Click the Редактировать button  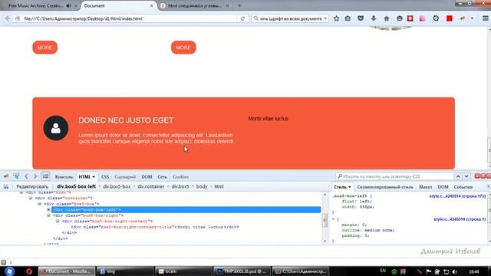pos(32,186)
